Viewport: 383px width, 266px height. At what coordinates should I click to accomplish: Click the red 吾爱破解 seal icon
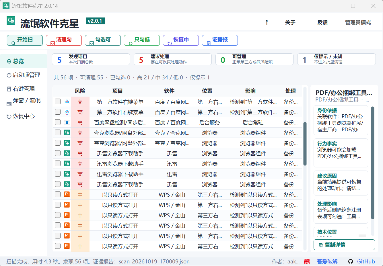307,261
